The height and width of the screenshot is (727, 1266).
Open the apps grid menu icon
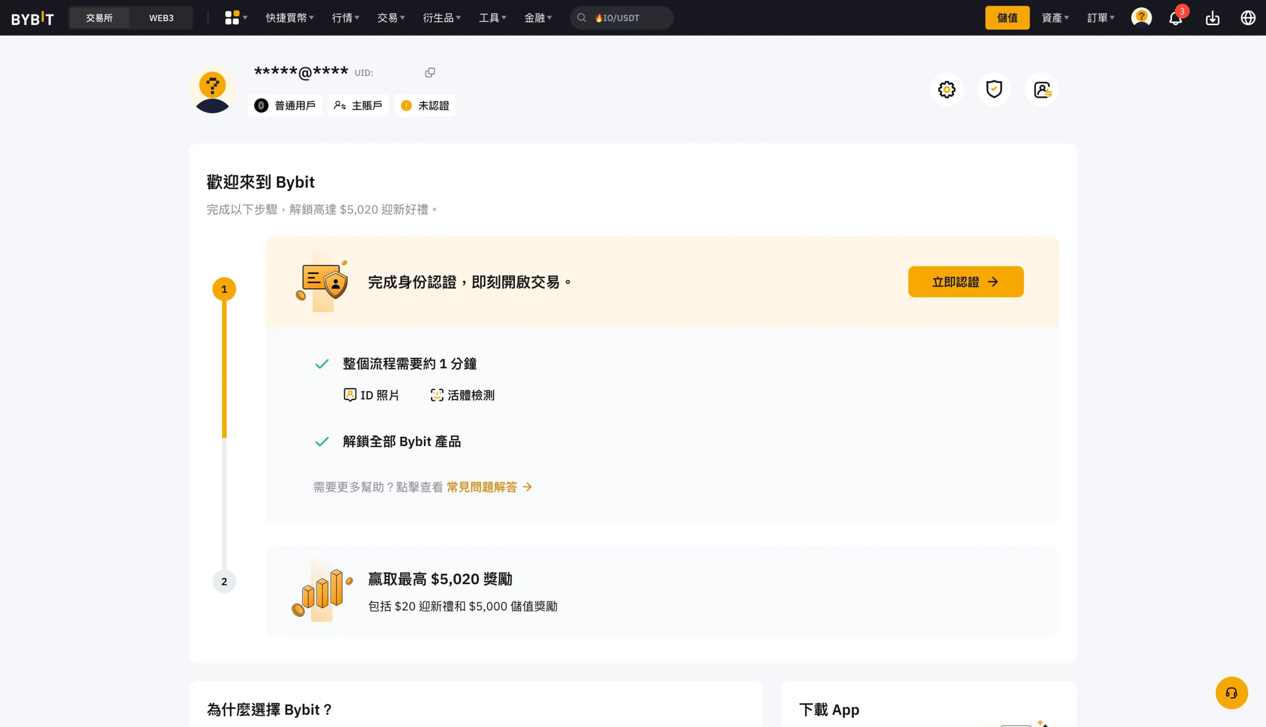(x=232, y=17)
